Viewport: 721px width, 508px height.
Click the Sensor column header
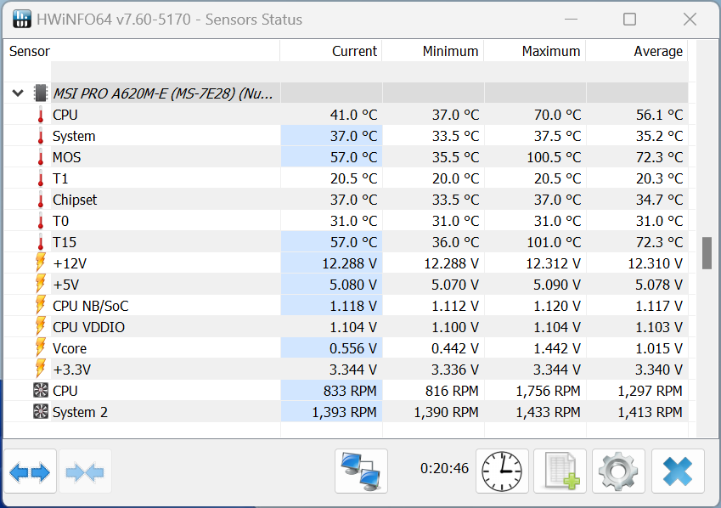[30, 51]
